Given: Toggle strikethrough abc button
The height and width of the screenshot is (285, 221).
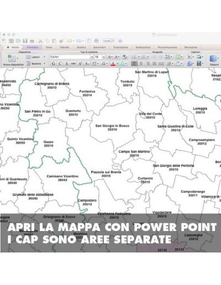Looking at the screenshot, I should point(73,63).
